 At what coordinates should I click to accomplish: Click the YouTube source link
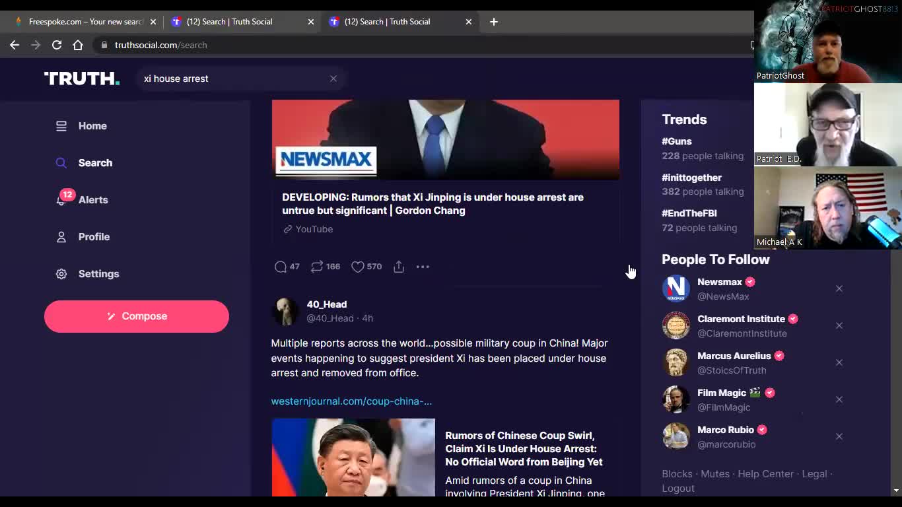click(x=308, y=229)
